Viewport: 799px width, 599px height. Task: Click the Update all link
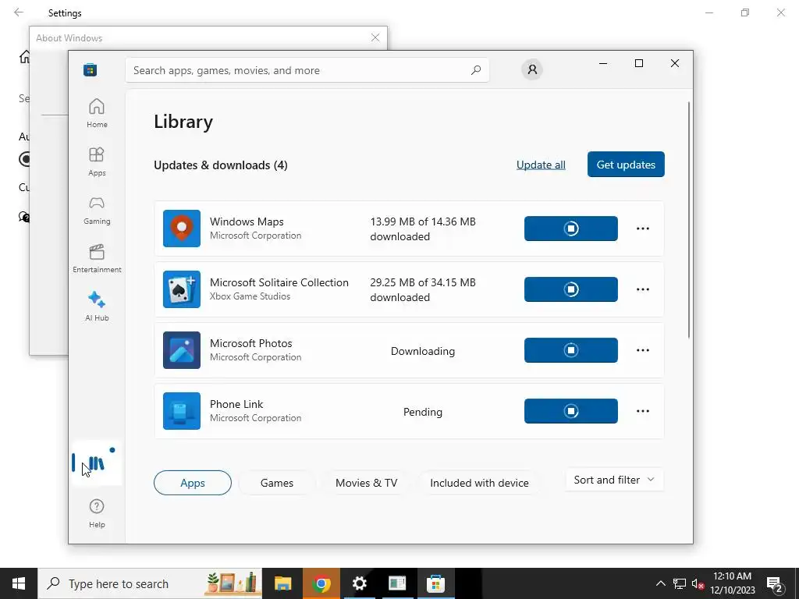click(541, 165)
